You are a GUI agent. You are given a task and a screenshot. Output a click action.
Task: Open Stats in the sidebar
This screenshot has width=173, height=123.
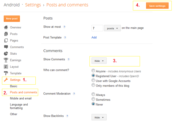pyautogui.click(x=13, y=54)
